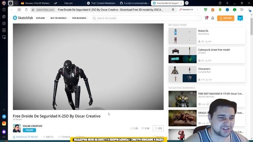
Task: Follow the author OSCAR CREATIVO
Action: pos(29,130)
